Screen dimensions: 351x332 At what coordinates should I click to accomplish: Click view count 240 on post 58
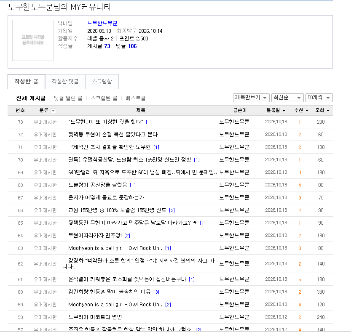point(321,317)
